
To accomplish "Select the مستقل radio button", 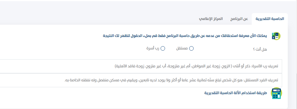I will point(191,49).
